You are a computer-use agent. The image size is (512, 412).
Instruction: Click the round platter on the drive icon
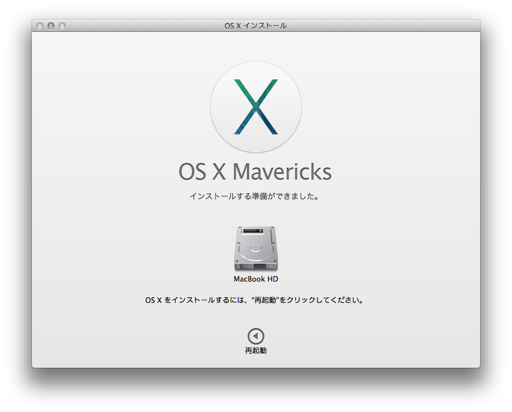coord(255,249)
